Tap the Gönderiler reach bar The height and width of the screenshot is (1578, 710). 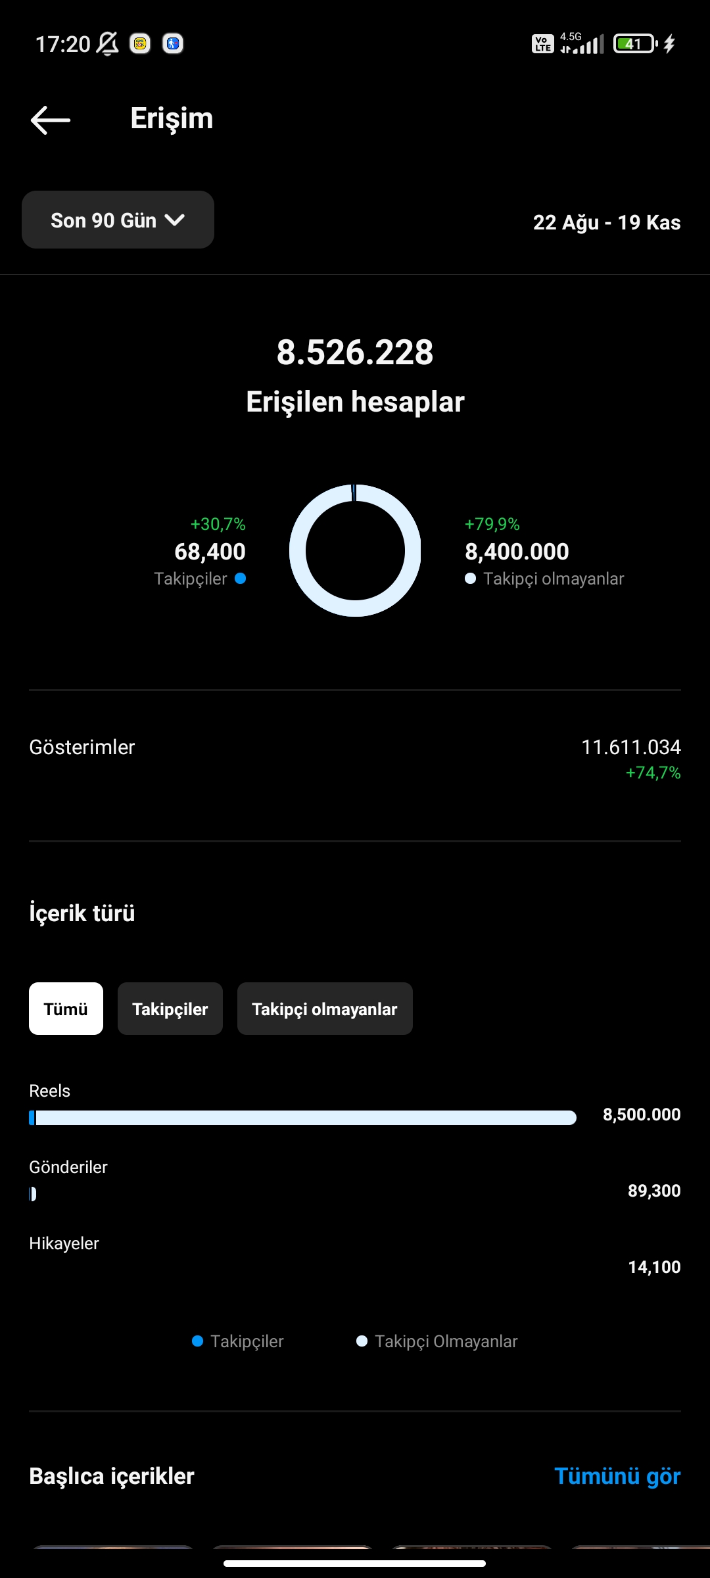click(33, 1194)
